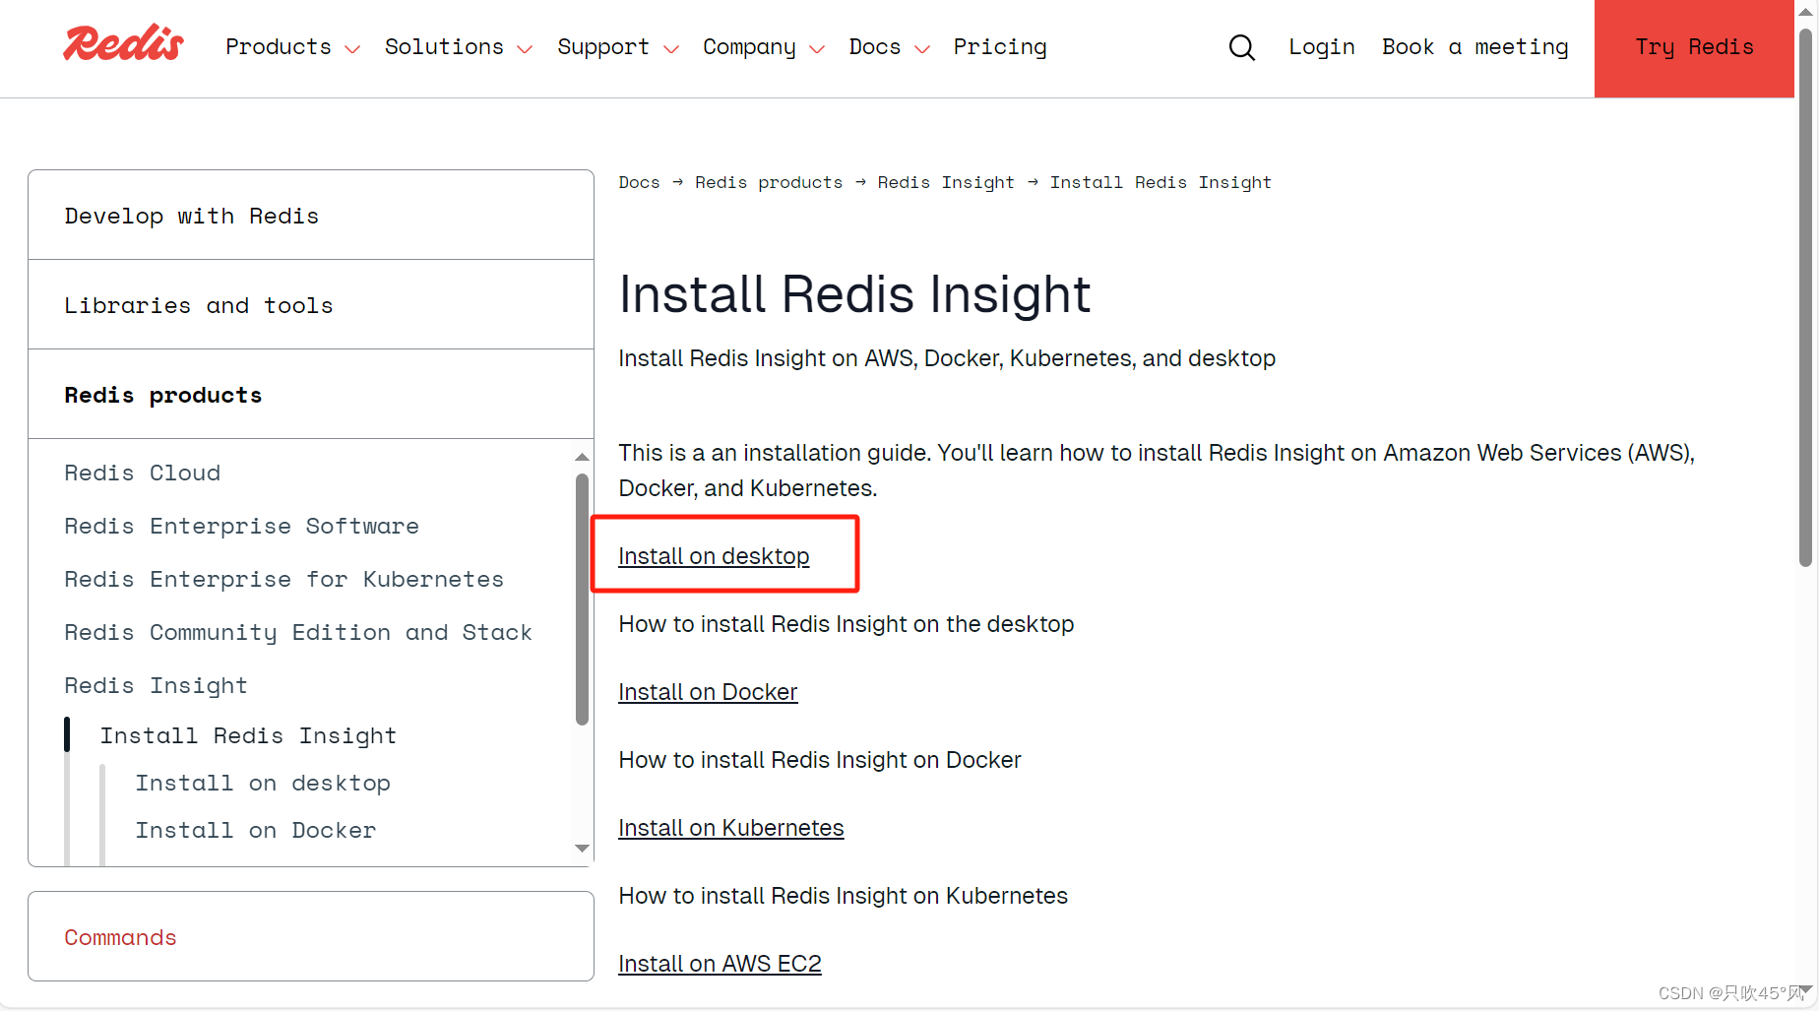Select Install on Docker sidebar item
Image resolution: width=1819 pixels, height=1011 pixels.
256,830
